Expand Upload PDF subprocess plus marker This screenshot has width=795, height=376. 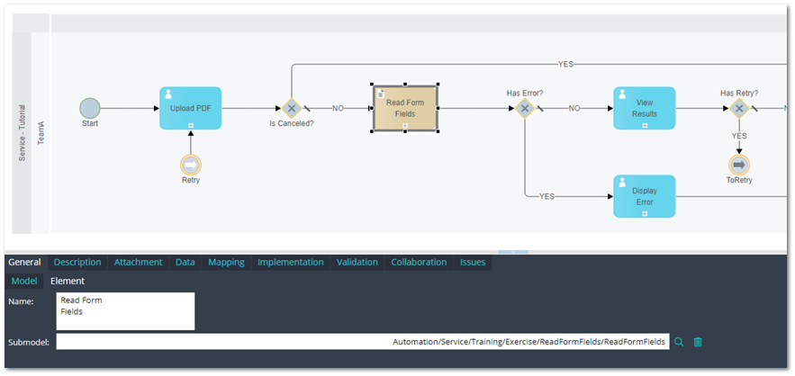pos(191,125)
